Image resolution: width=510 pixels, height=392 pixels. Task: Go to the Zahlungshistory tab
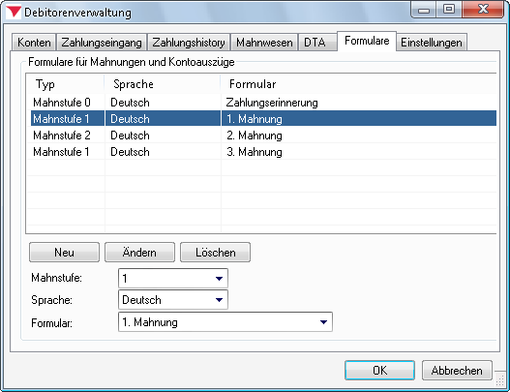pyautogui.click(x=189, y=43)
